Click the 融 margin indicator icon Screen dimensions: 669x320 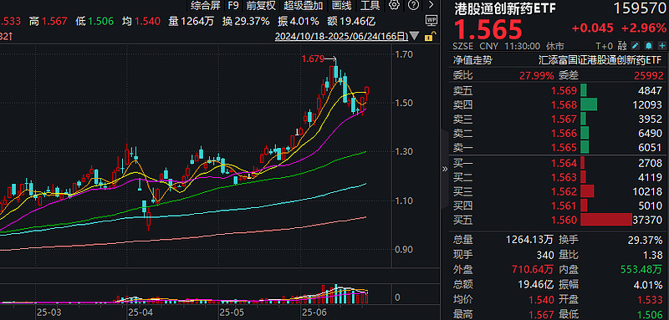(622, 46)
